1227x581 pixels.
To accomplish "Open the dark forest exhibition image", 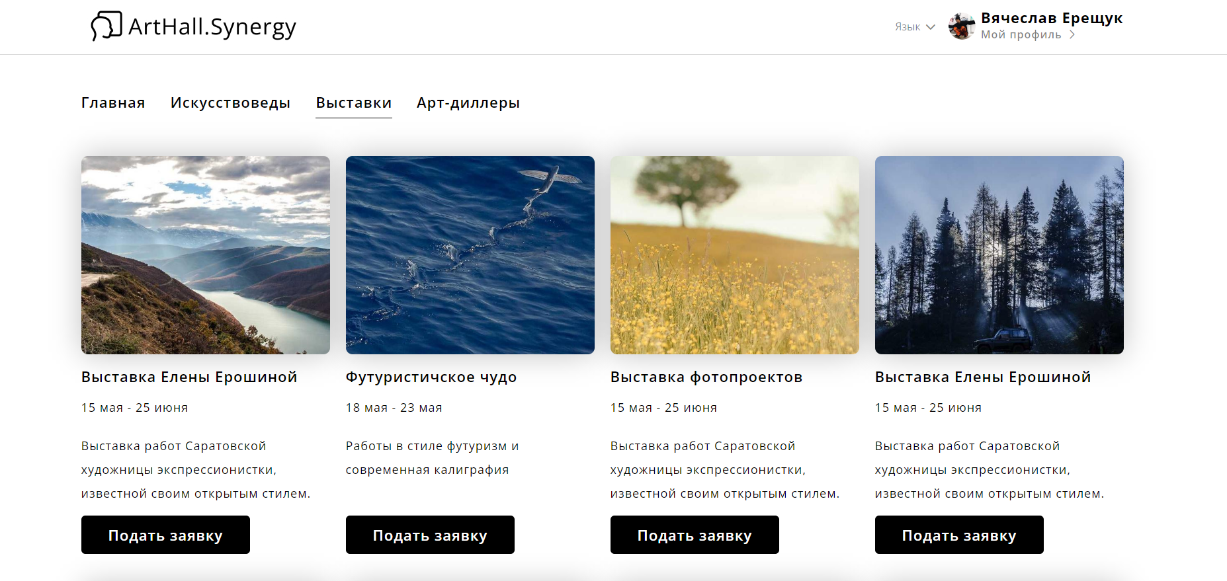I will (x=999, y=255).
